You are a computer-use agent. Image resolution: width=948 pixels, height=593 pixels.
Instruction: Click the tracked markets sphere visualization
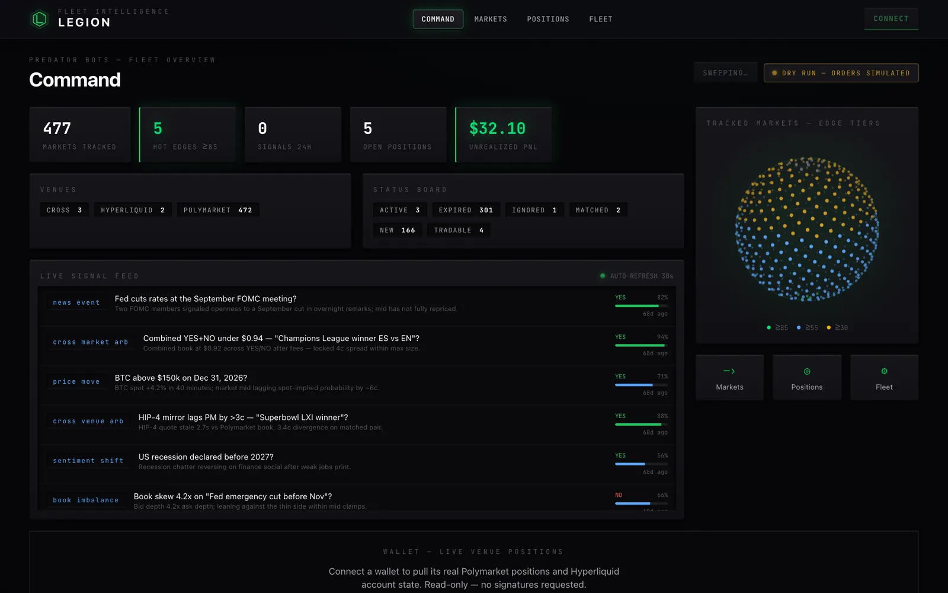pyautogui.click(x=807, y=229)
